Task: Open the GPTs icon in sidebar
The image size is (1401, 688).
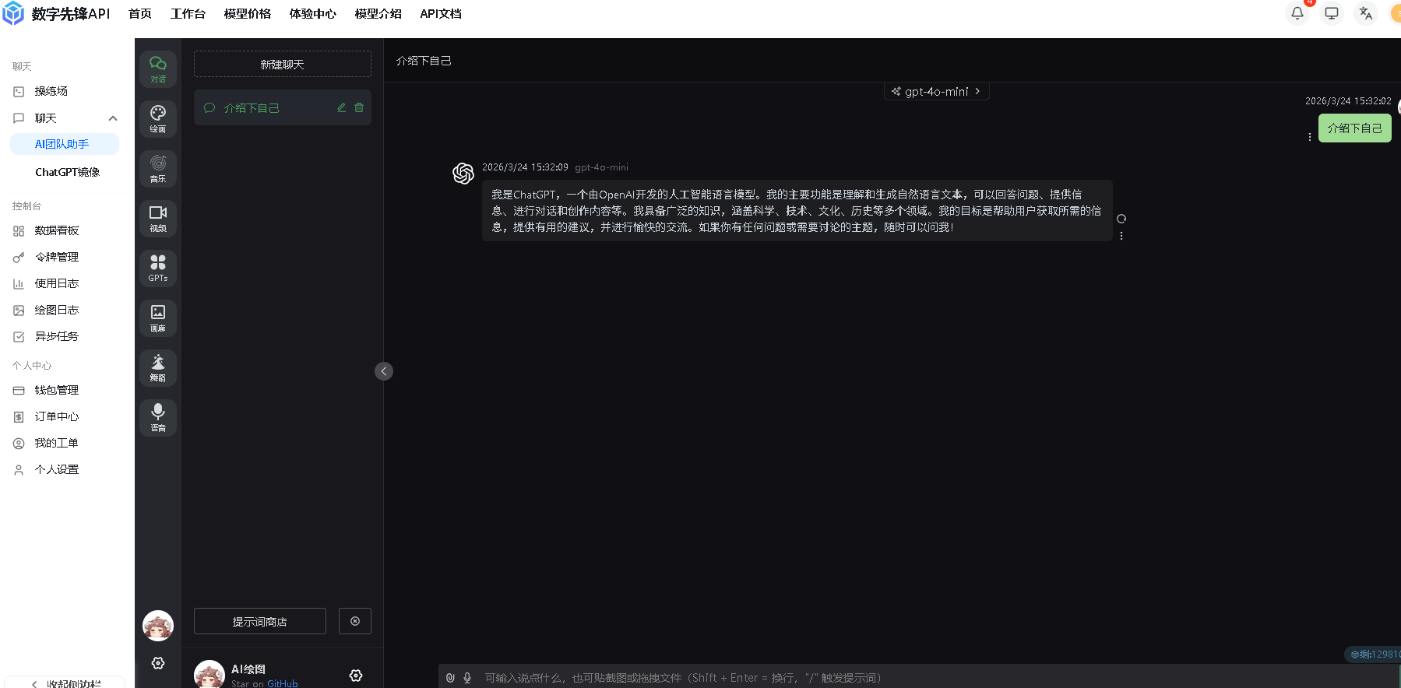Action: (158, 269)
